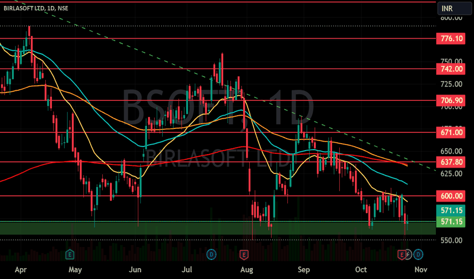Select the 706.90 red price label
The width and height of the screenshot is (474, 279).
coord(451,100)
